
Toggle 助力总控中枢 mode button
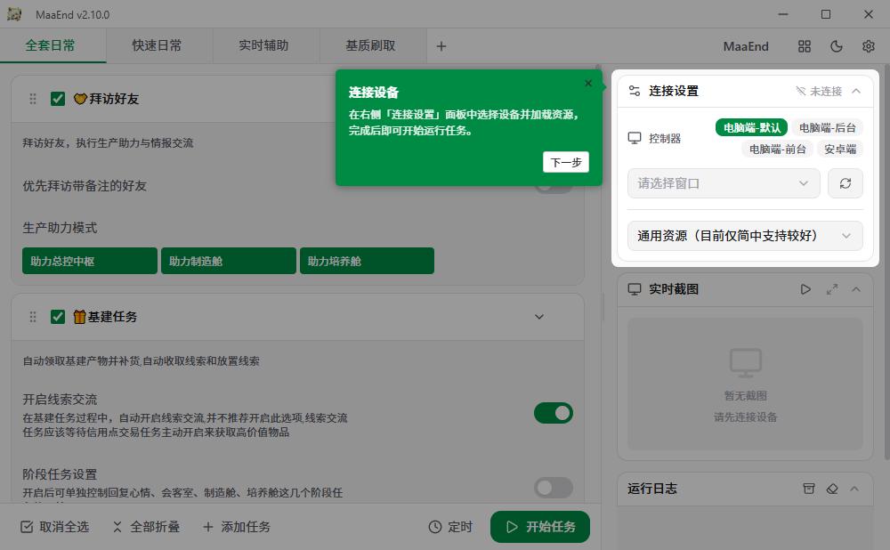[x=90, y=261]
